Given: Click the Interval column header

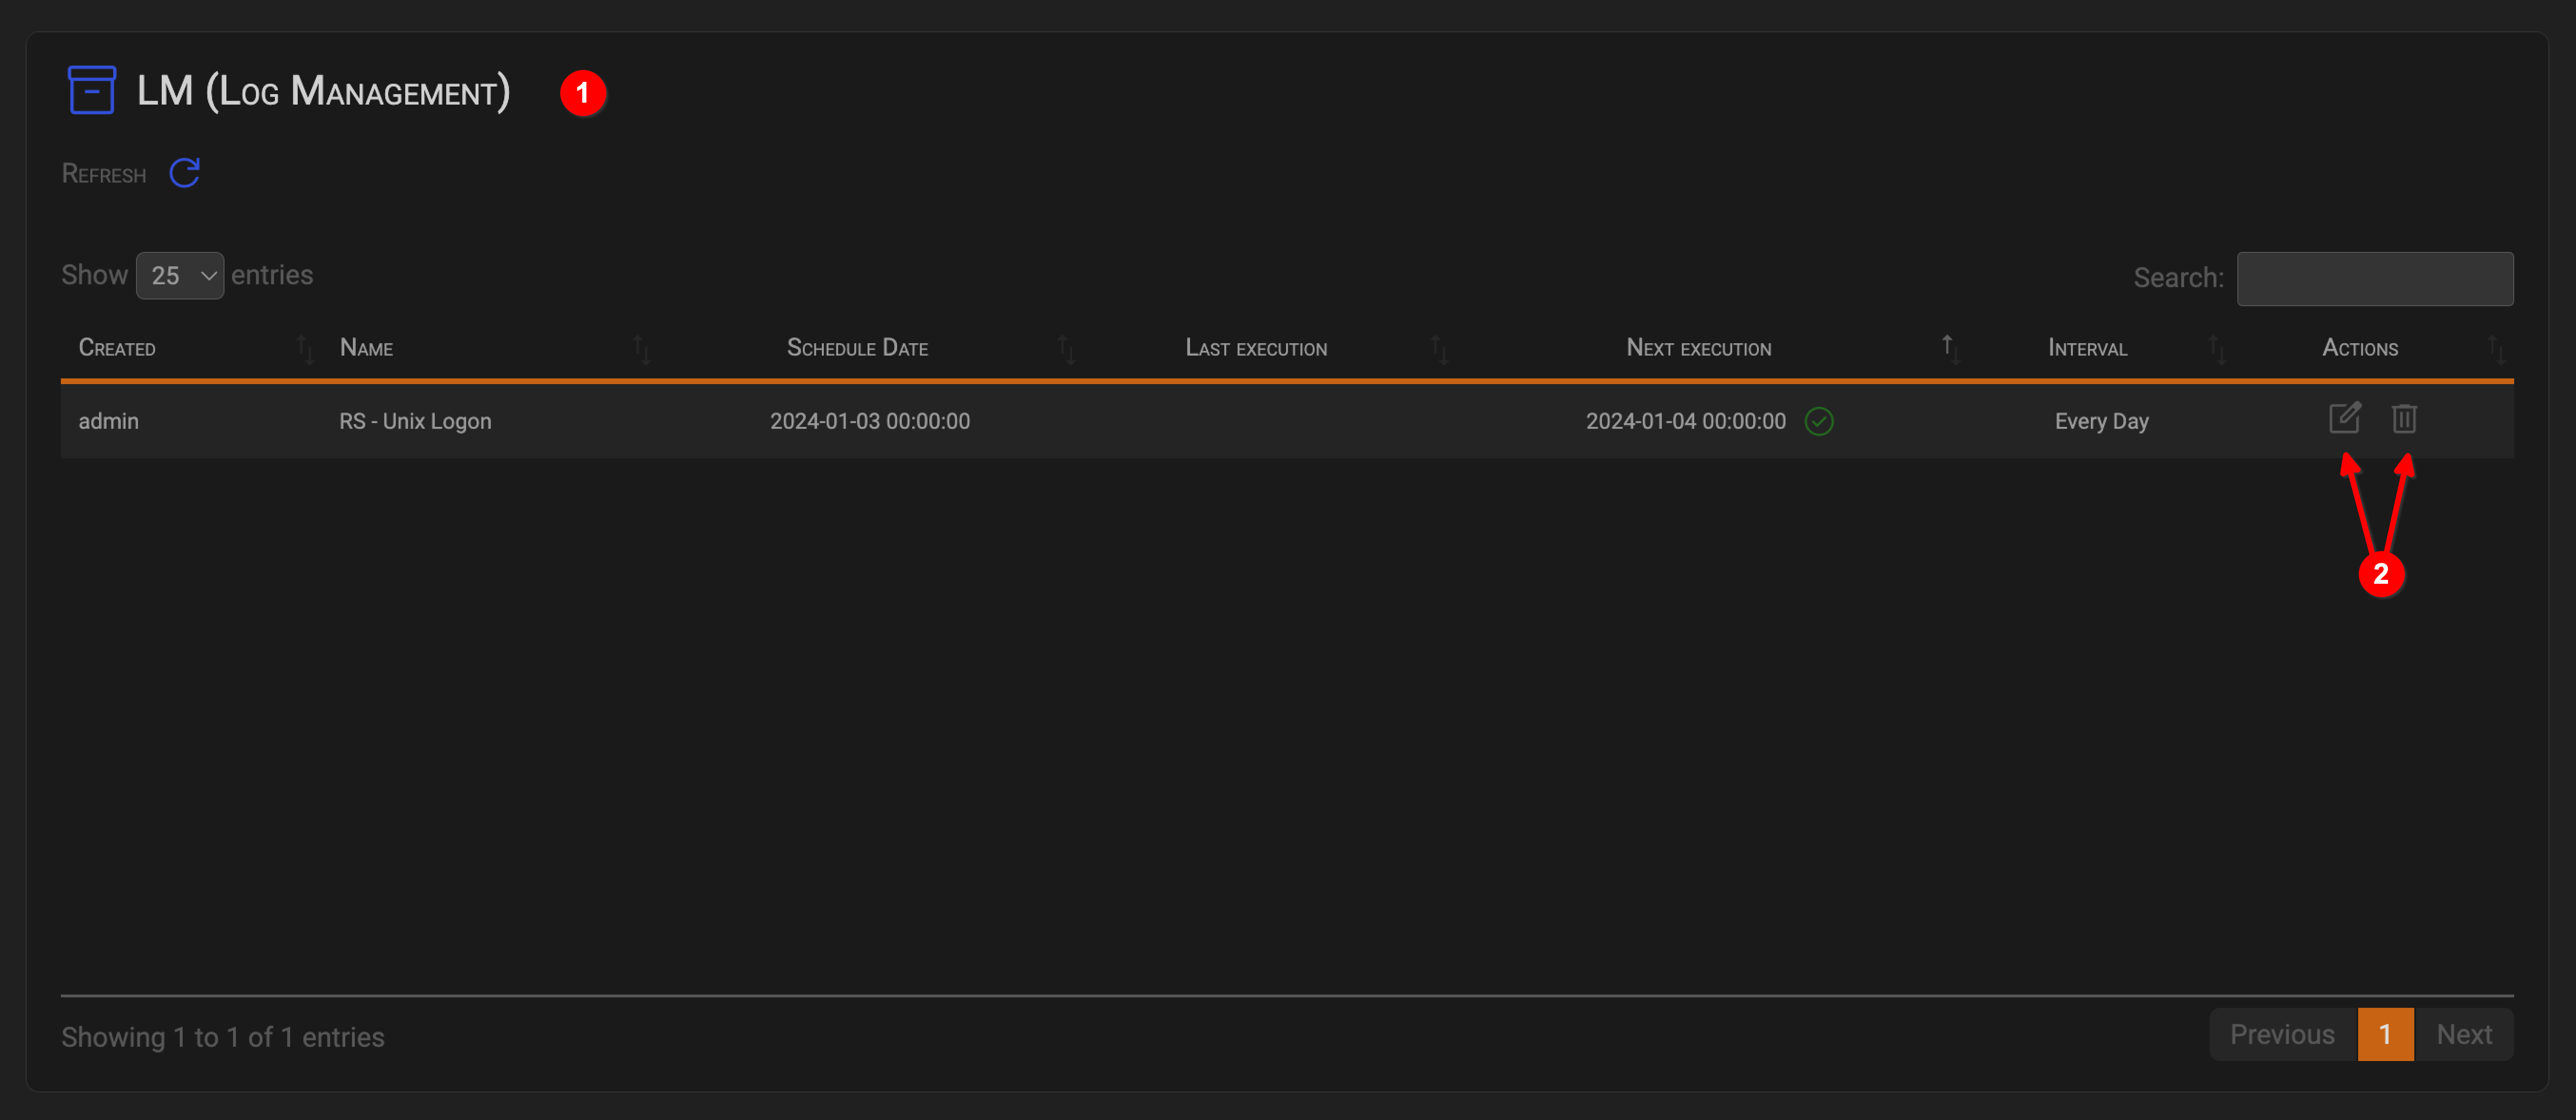Looking at the screenshot, I should click(2087, 348).
